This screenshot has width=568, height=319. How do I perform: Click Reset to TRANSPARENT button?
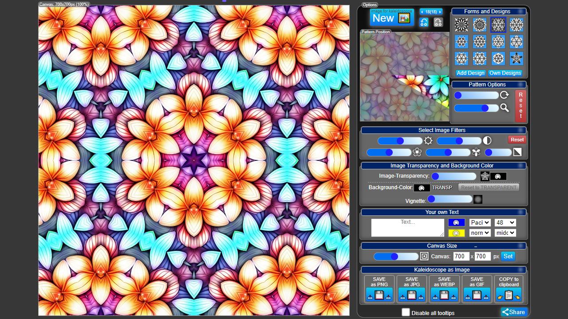click(489, 187)
